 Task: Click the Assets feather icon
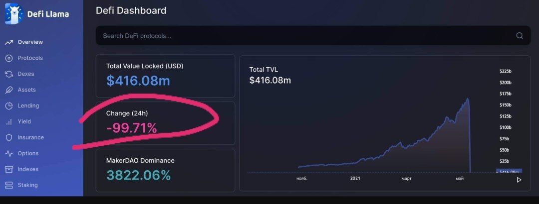(9, 90)
